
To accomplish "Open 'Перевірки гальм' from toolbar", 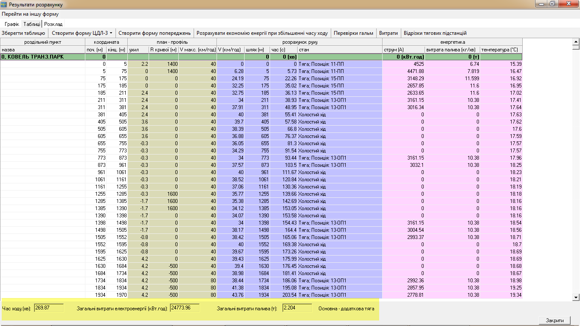I will [x=353, y=33].
